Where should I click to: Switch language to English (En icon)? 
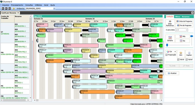pyautogui.click(x=3, y=9)
